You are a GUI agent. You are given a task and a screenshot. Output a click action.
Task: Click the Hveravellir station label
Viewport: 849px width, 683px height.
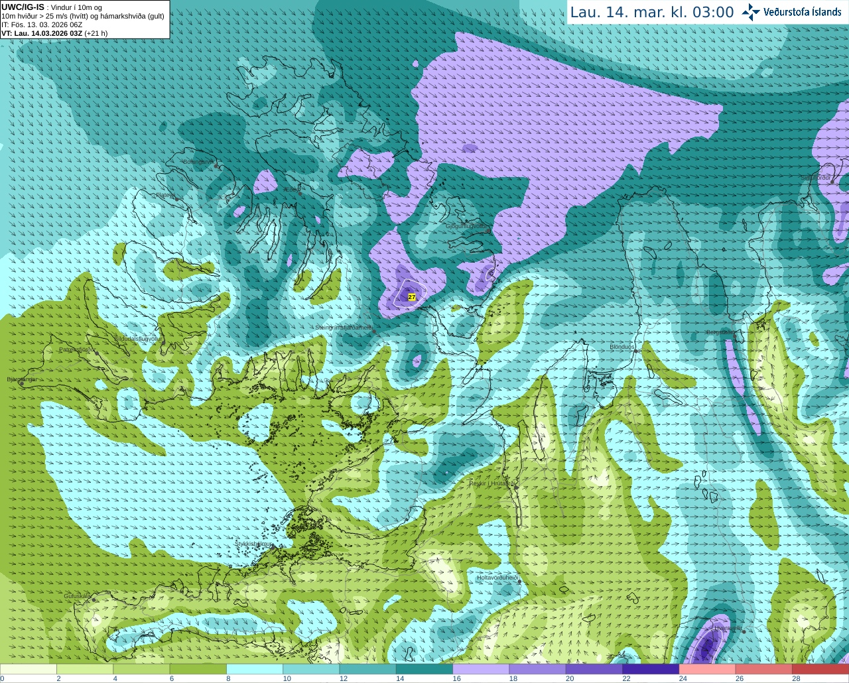pyautogui.click(x=727, y=627)
